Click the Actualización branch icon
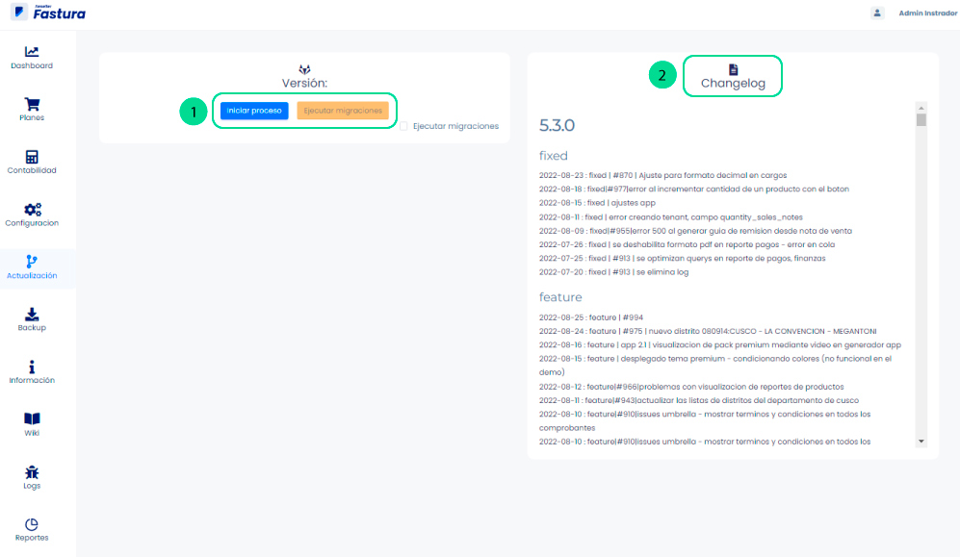Viewport: 960px width, 557px height. coord(32,262)
